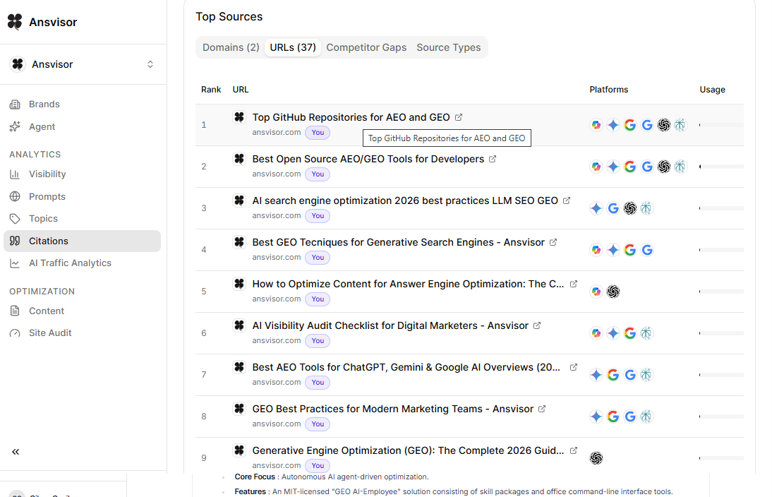772x497 pixels.
Task: Open external link icon for AI Visibility Audit Checklist
Action: (537, 325)
